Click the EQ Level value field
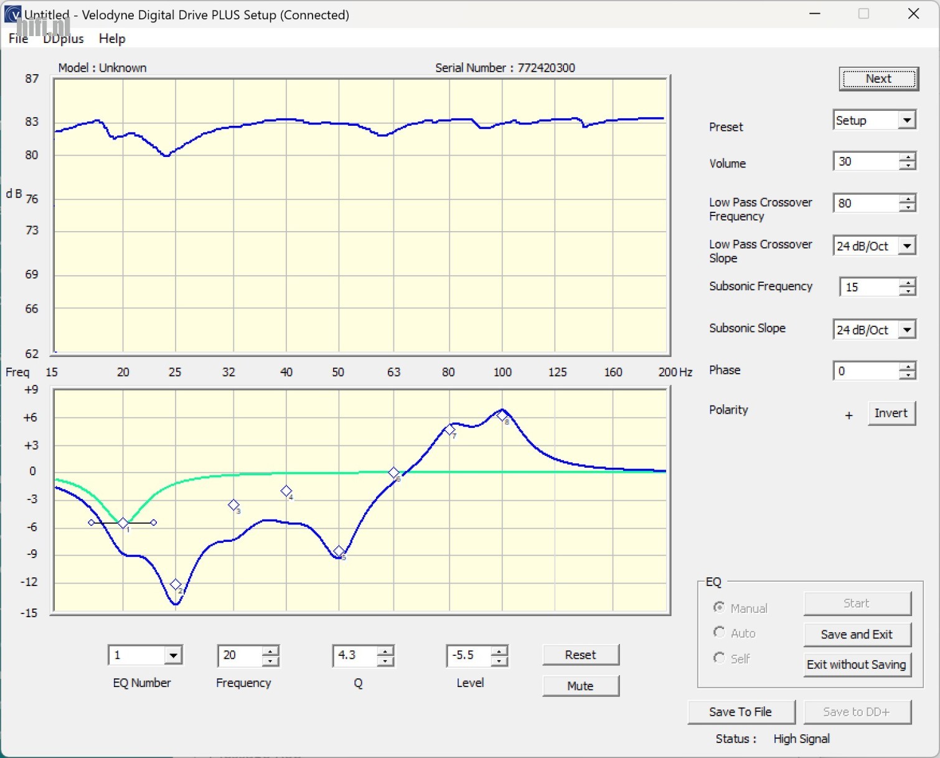The image size is (940, 758). pos(469,655)
